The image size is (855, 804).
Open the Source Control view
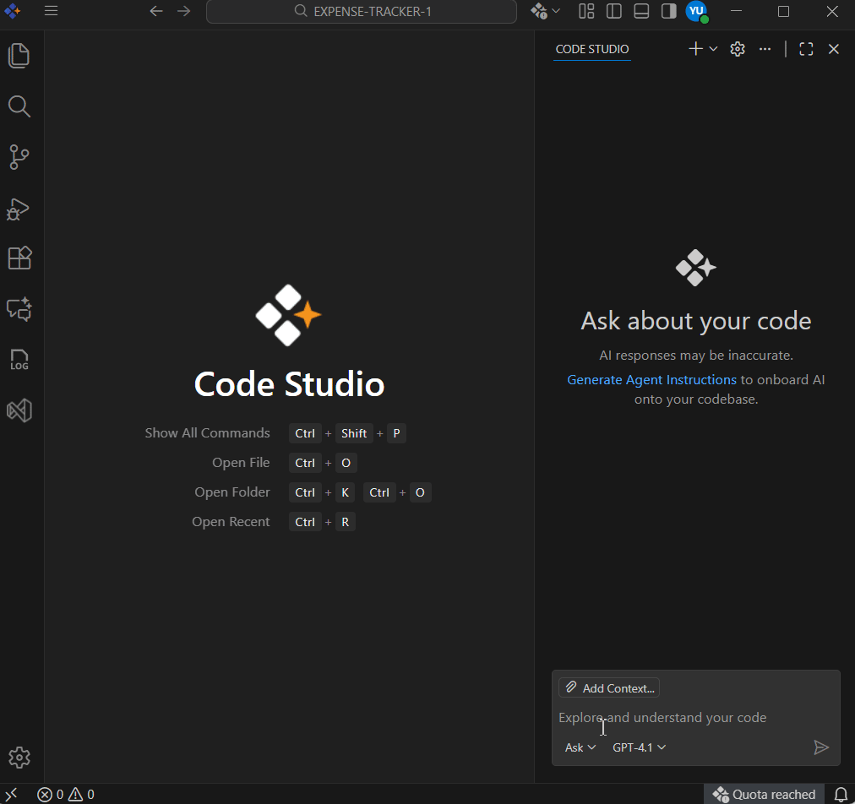pyautogui.click(x=19, y=157)
